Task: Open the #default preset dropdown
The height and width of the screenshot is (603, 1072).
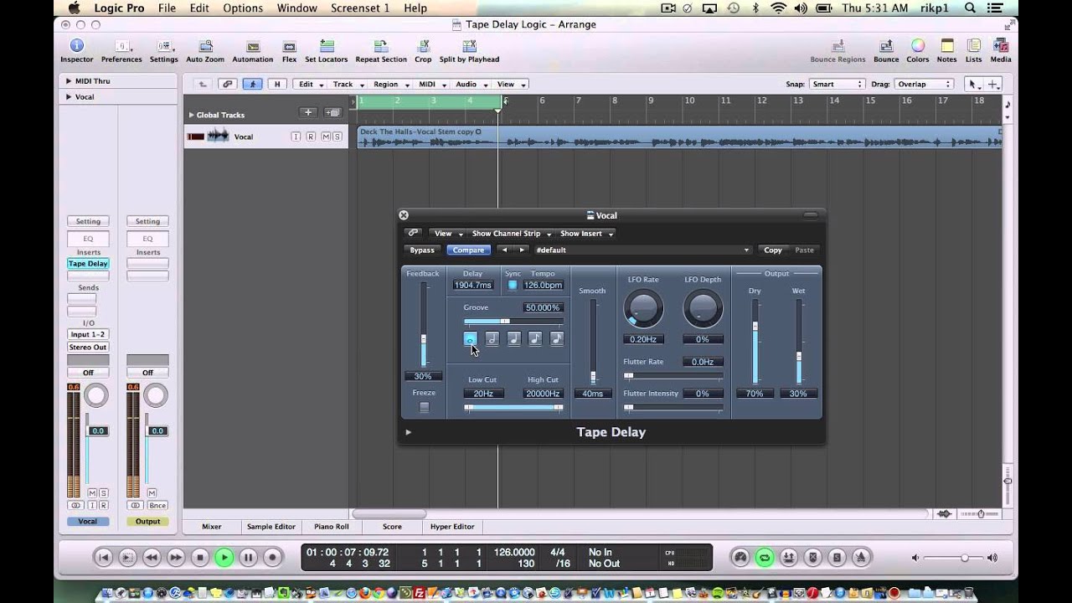Action: (642, 250)
